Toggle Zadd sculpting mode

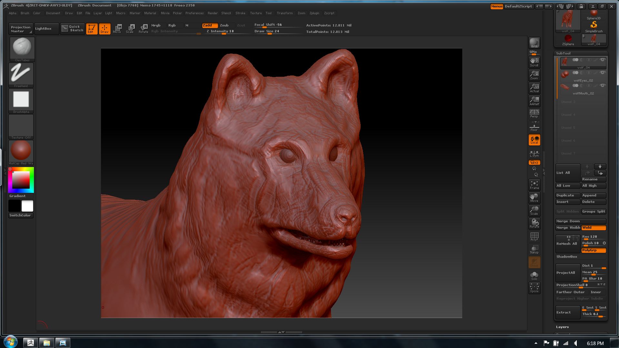pyautogui.click(x=208, y=25)
